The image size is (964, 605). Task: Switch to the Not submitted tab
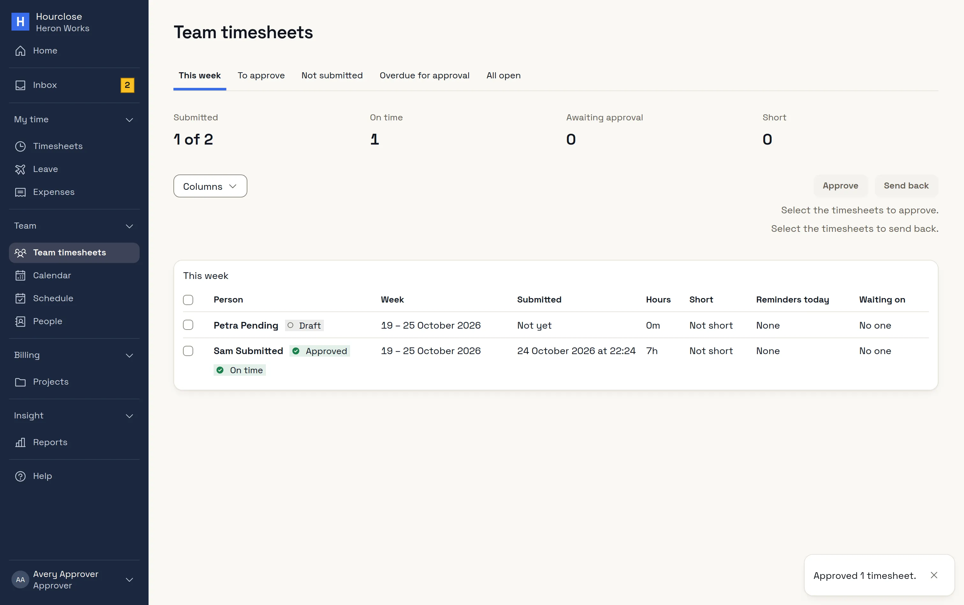(x=332, y=75)
